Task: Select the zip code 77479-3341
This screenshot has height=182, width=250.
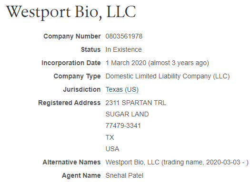Action: click(123, 125)
